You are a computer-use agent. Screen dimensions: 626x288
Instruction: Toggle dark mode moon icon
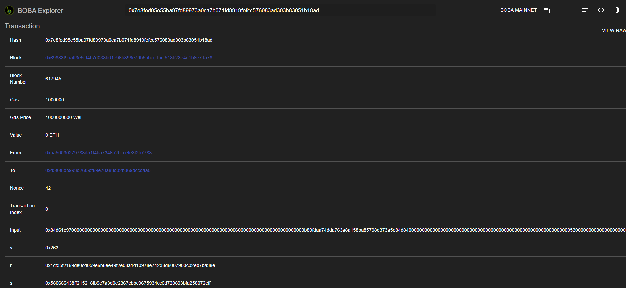point(617,10)
